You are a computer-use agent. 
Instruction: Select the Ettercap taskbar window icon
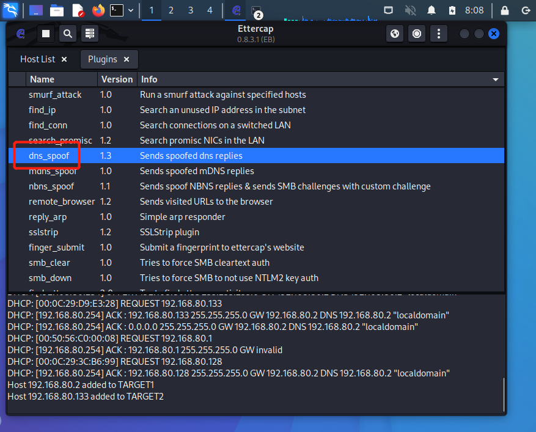(x=236, y=10)
